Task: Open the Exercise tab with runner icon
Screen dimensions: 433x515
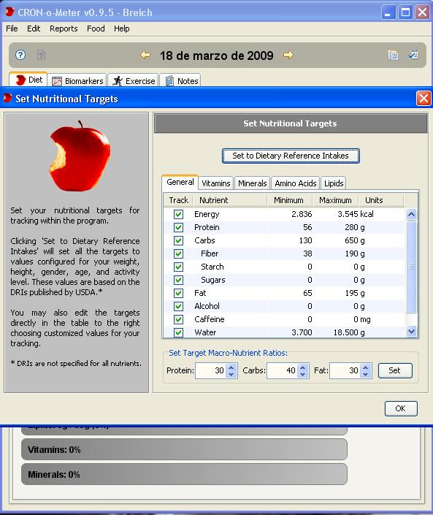Action: 134,81
